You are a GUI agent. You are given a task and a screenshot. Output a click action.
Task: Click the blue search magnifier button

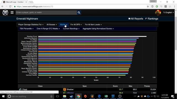pyautogui.click(x=79, y=13)
